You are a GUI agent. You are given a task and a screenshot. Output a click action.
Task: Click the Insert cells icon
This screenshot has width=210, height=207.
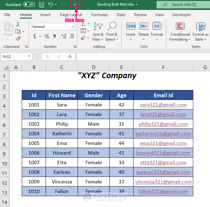(131, 26)
